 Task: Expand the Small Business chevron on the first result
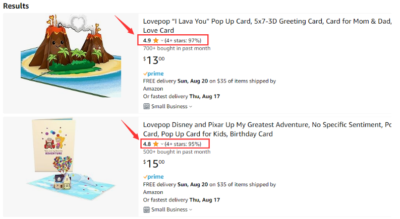coord(191,107)
